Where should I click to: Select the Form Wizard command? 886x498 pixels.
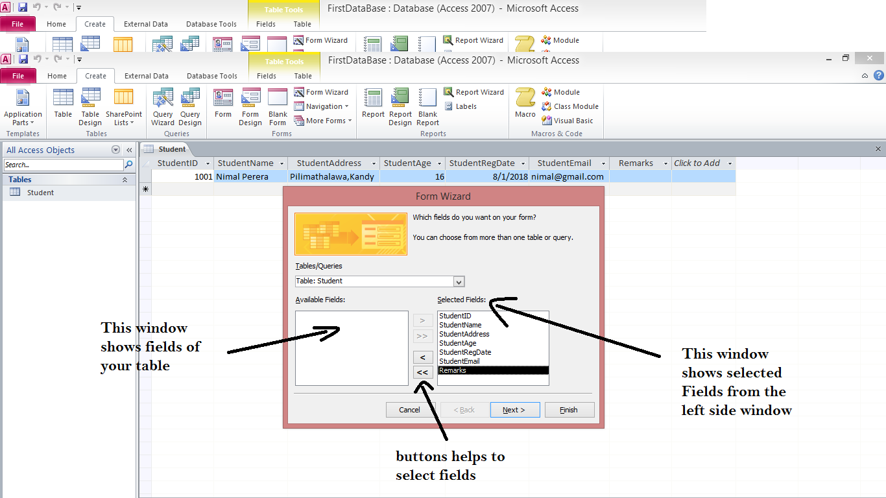point(322,91)
